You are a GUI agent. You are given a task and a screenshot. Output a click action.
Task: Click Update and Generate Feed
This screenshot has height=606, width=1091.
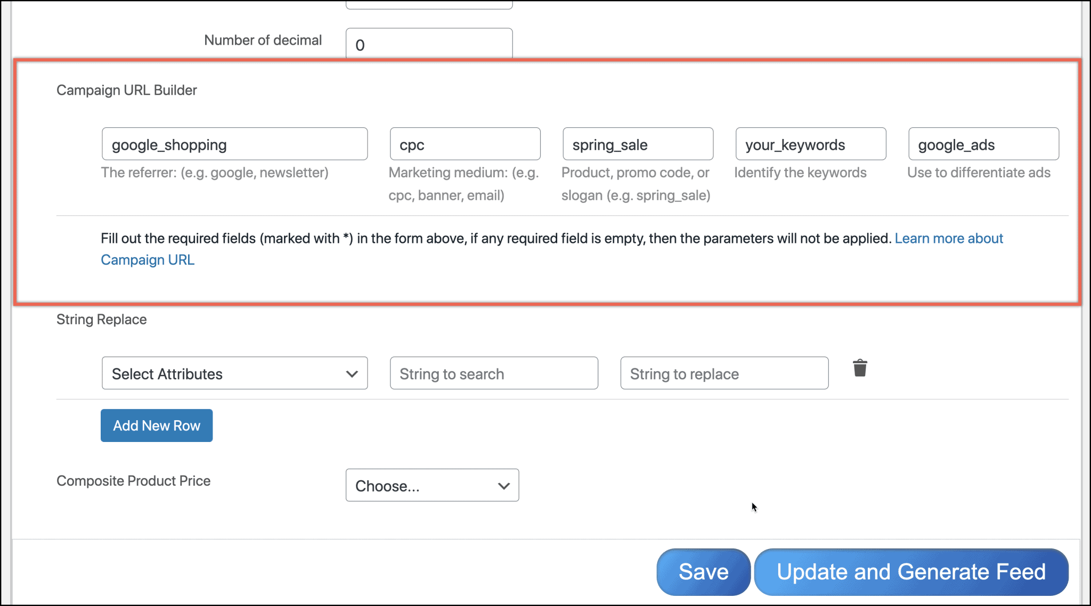click(x=911, y=571)
